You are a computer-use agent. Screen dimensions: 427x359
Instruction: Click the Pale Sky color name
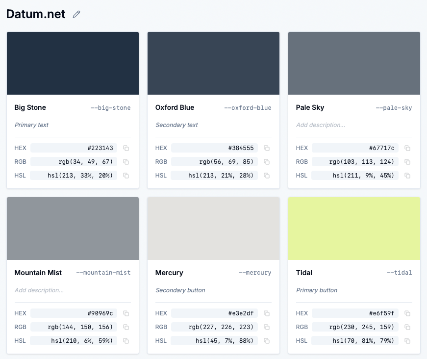[310, 107]
